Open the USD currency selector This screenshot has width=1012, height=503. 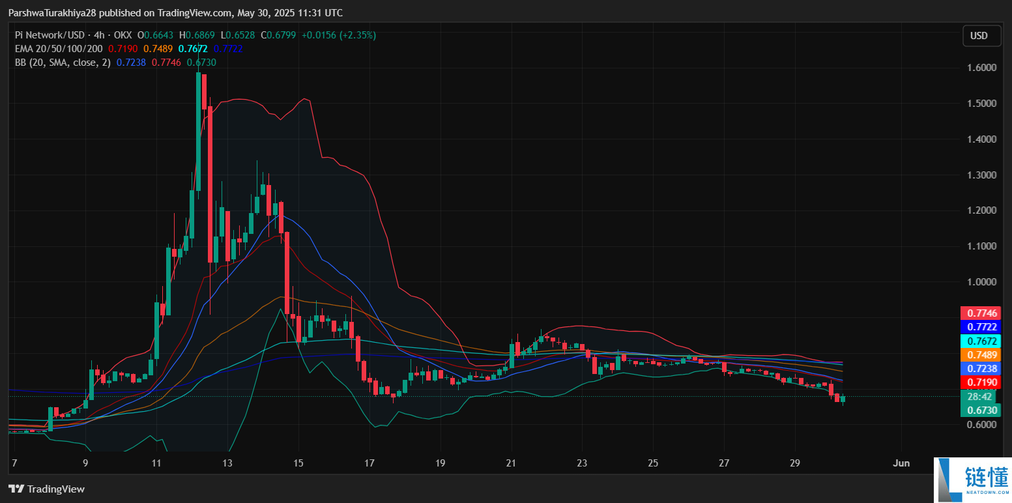[x=981, y=36]
